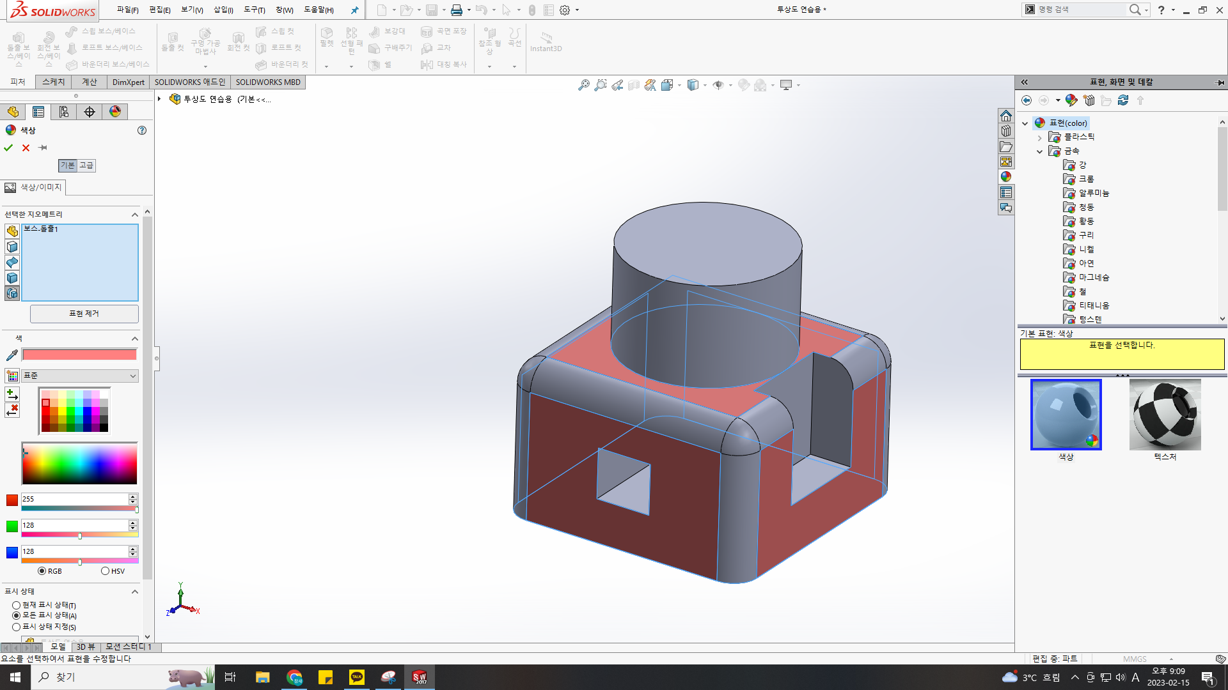1228x690 pixels.
Task: Expand the 플라스틱 appearance folder
Action: coord(1040,137)
